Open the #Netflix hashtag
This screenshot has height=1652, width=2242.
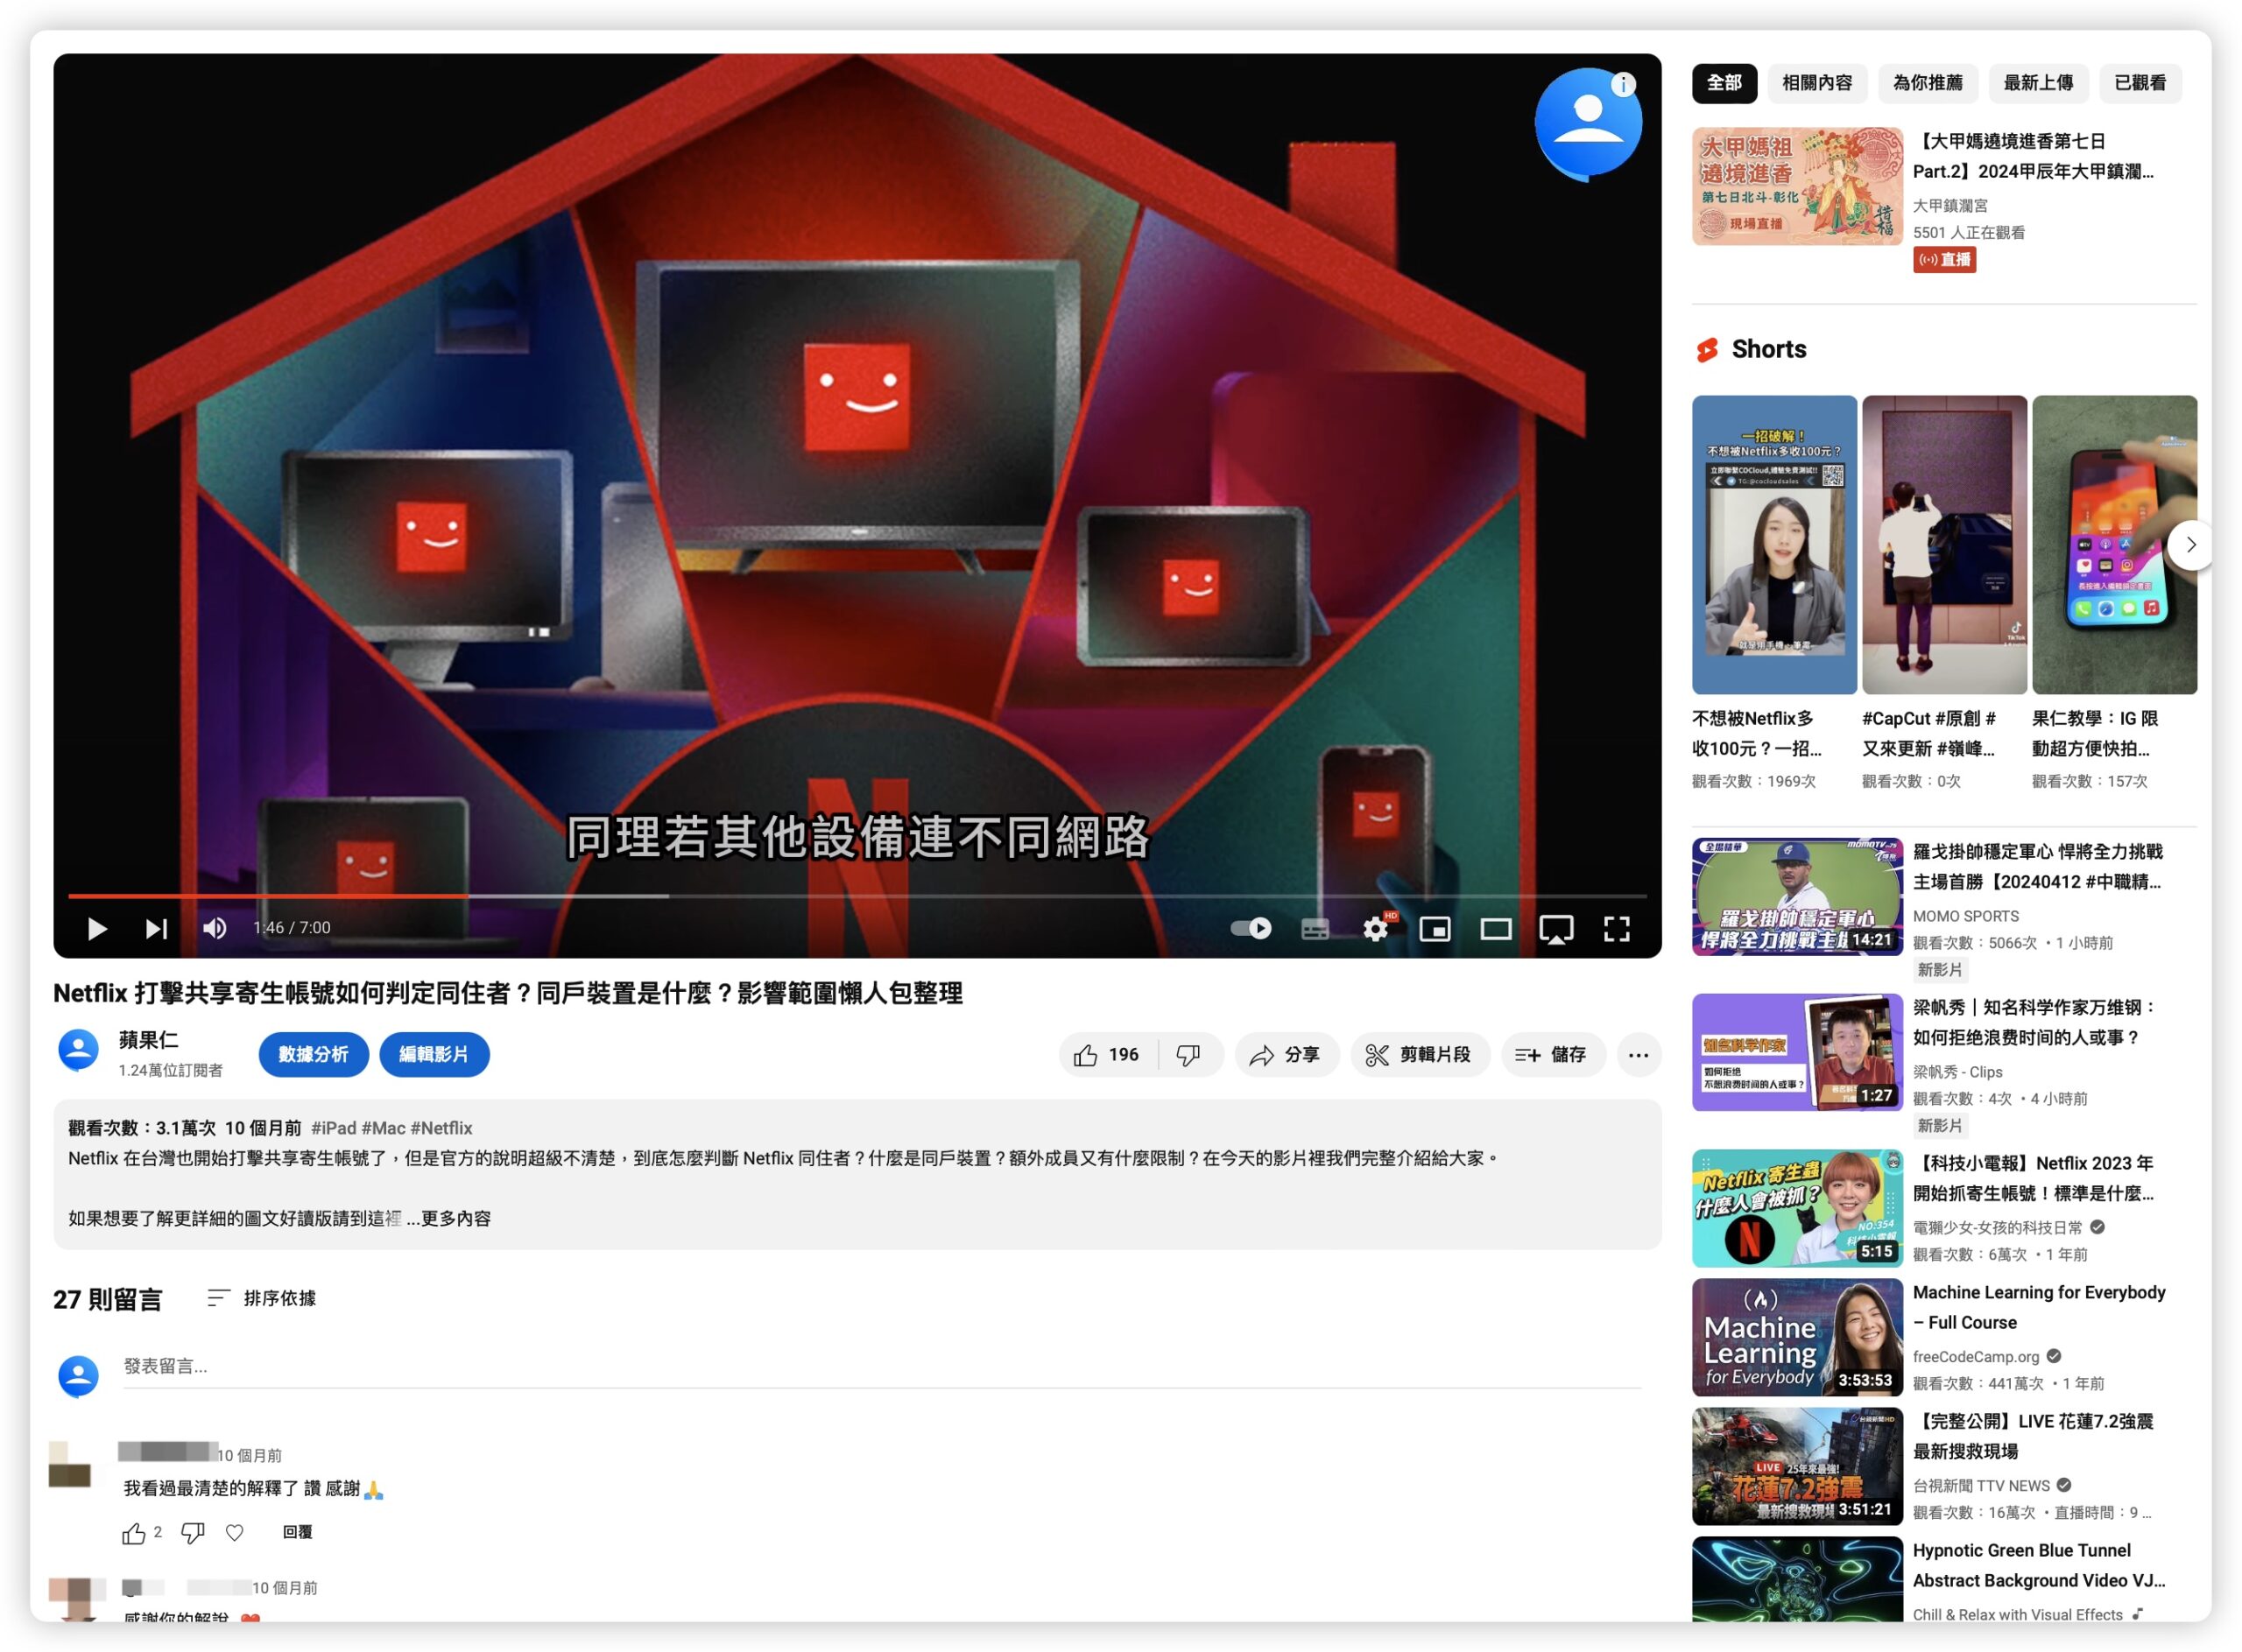[441, 1128]
